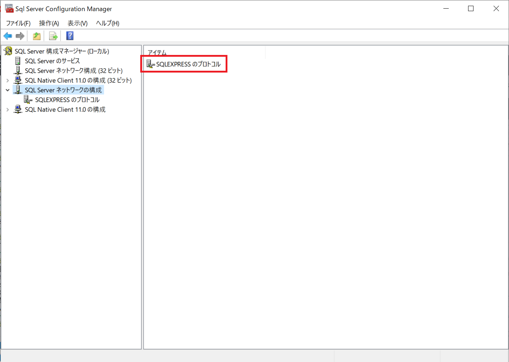This screenshot has height=362, width=509.
Task: Click the SQL Server ネットワークの構成 tree icon
Action: 18,90
